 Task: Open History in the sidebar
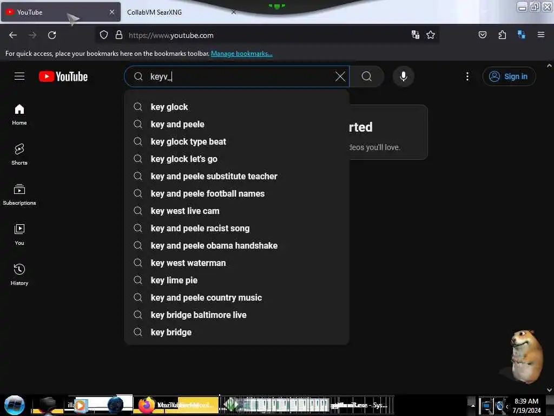click(19, 275)
